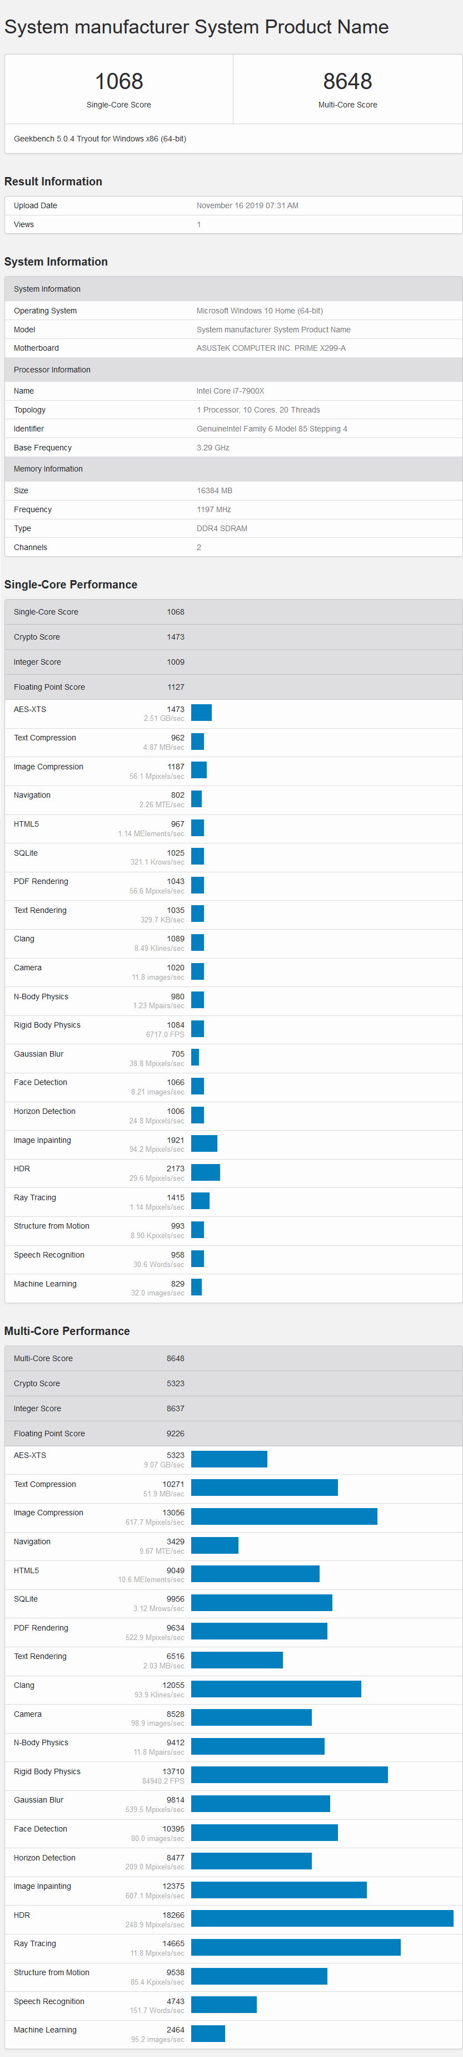Click the ASUSTeK PRIME X299-A motherboard value
This screenshot has width=463, height=2057.
(271, 348)
